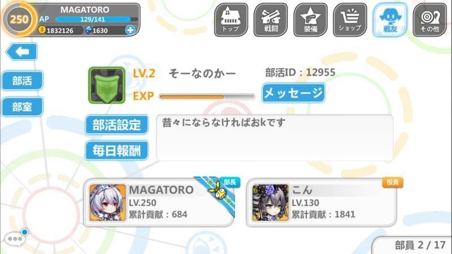Open こん member card
This screenshot has height=254, width=452.
(321, 203)
